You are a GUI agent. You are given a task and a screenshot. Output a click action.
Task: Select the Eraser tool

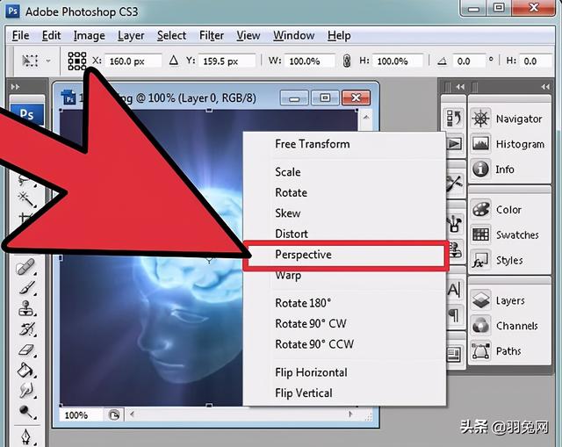click(27, 350)
